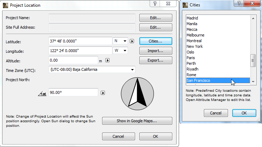Image resolution: width=262 pixels, height=147 pixels.
Task: Click the Project Location help question mark
Action: [155, 4]
